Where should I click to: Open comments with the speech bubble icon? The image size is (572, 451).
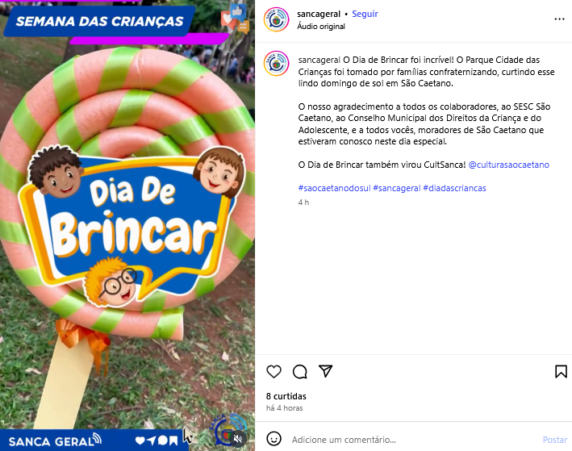pos(300,371)
